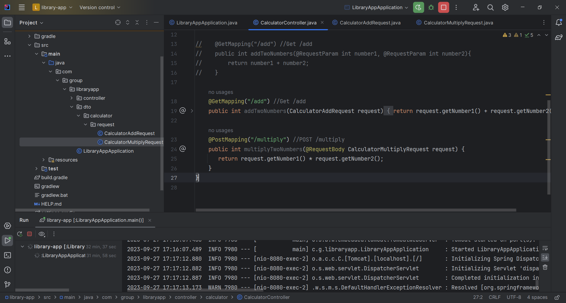Expand the controller package

tap(72, 98)
